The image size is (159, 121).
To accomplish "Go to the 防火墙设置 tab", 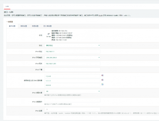I will 47,26.
